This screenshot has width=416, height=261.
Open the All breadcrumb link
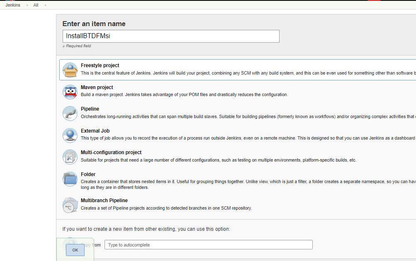[36, 5]
